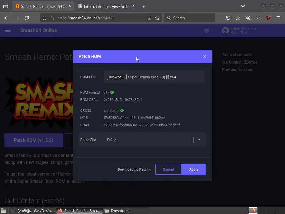Viewport: 285px width, 214px height.
Task: Go forward with the browser forward arrow
Action: pos(16,18)
